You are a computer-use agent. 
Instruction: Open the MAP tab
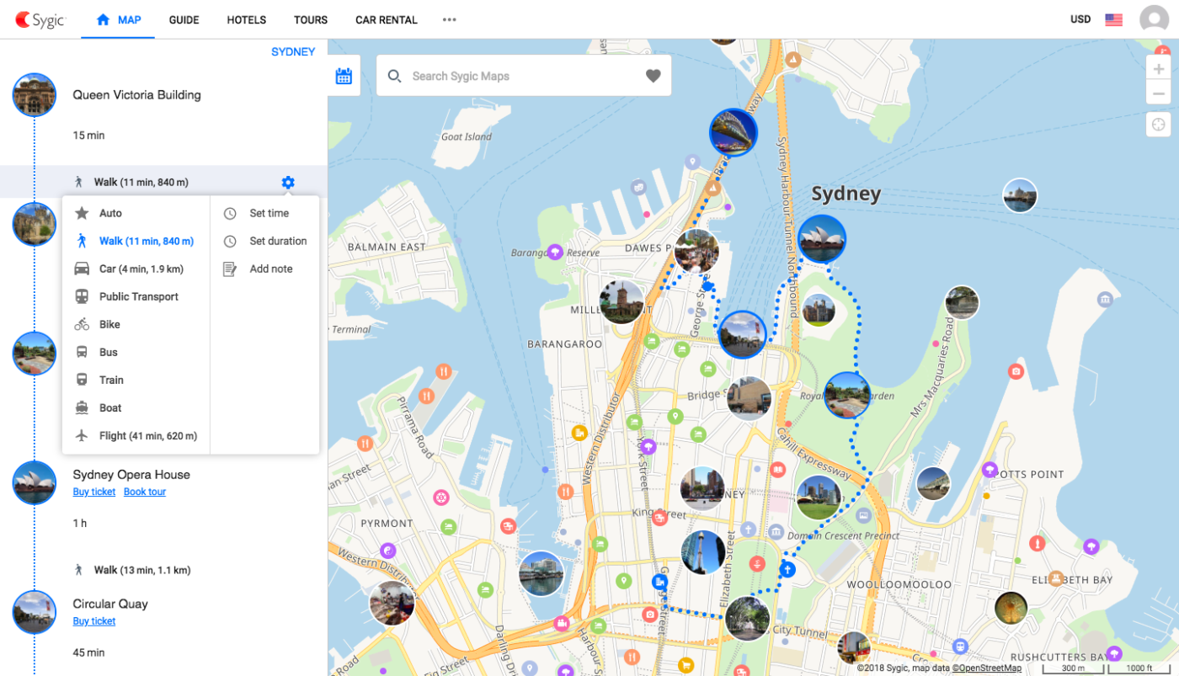[118, 19]
